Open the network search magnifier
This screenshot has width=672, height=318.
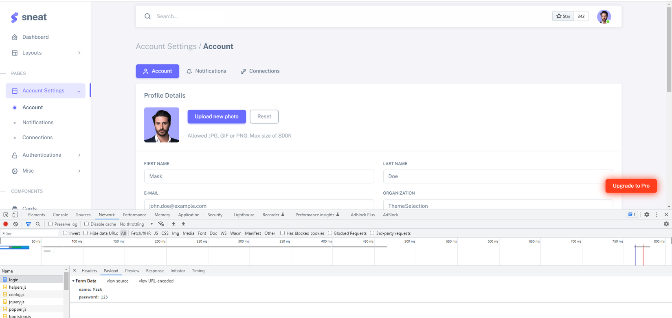click(38, 224)
